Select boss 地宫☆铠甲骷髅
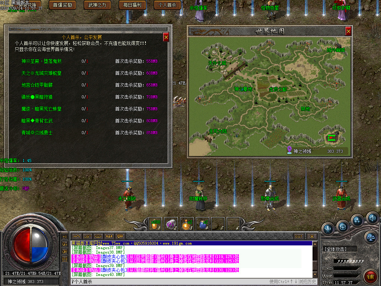The image size is (381, 286). pyautogui.click(x=37, y=85)
